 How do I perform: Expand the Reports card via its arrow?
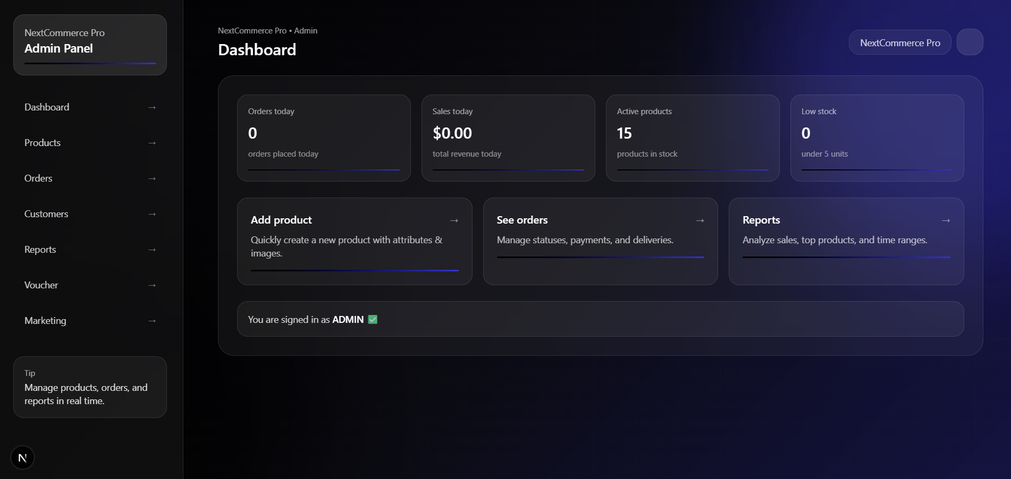(946, 220)
